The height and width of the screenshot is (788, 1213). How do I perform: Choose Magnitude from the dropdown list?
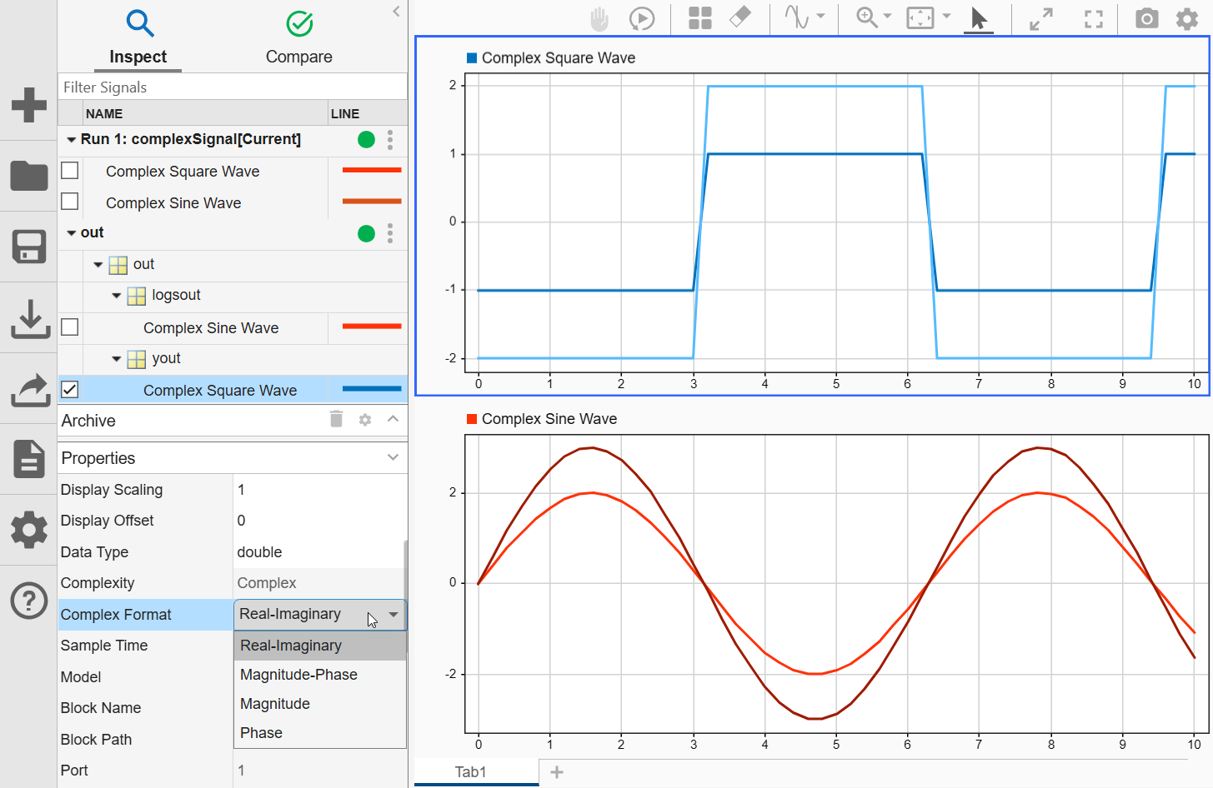(320, 704)
